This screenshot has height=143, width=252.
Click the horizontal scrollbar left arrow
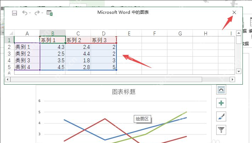7,79
